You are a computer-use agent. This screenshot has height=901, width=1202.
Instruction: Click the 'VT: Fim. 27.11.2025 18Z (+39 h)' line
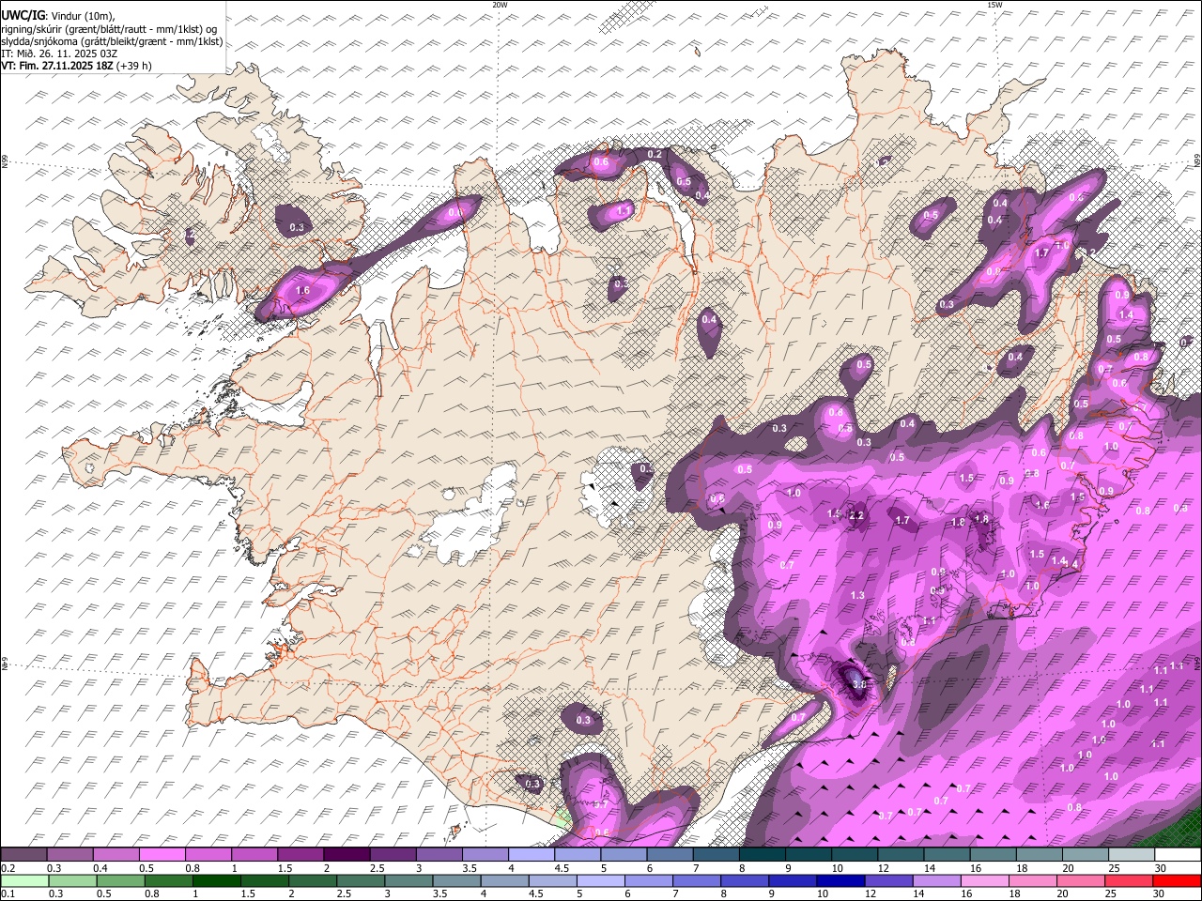click(77, 66)
